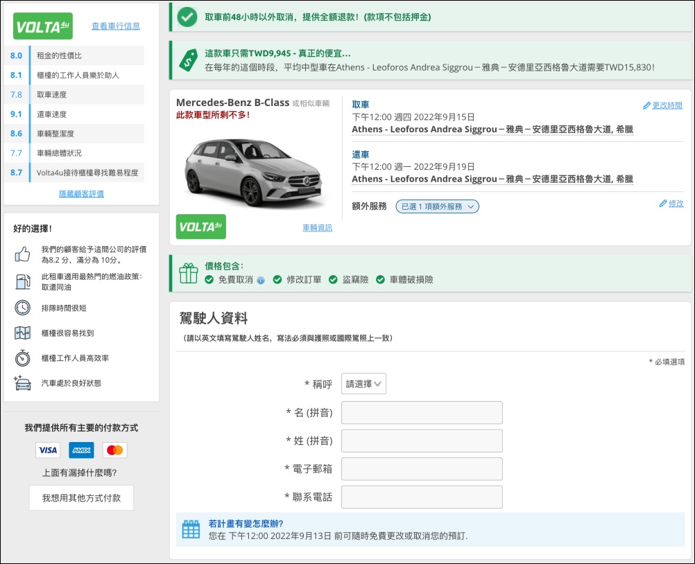Screen dimensions: 695x564
Task: Click the 上面有漏掉什麼嗎 text
Action: click(79, 473)
